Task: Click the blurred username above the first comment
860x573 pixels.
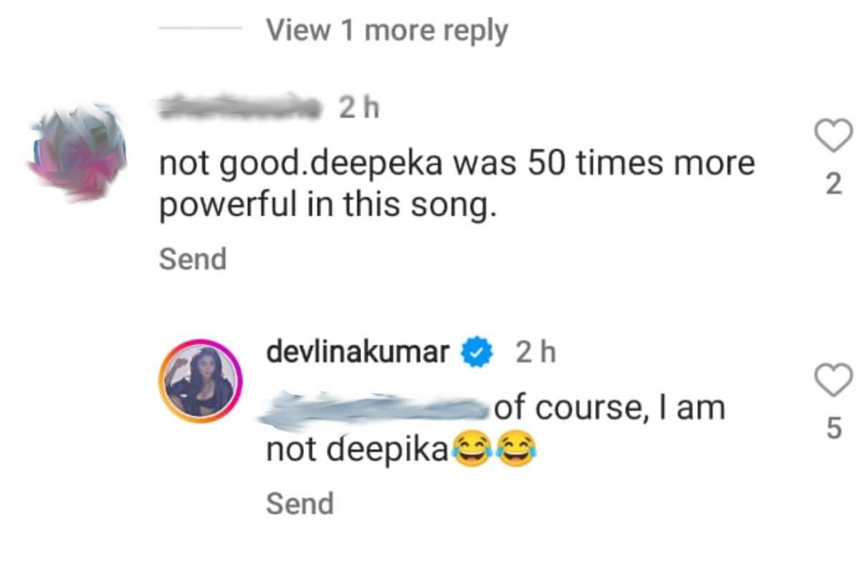Action: [x=237, y=107]
